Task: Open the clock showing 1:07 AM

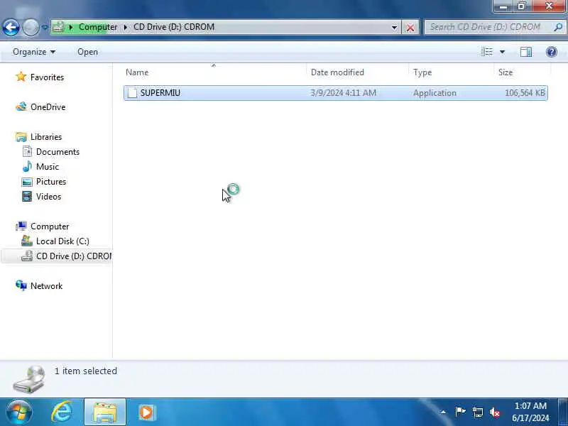Action: (x=530, y=412)
